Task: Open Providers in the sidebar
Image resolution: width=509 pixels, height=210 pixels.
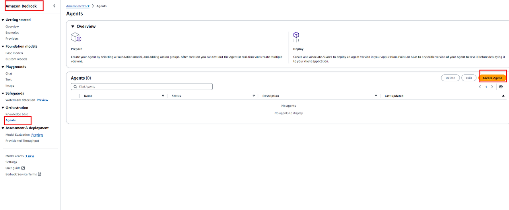Action: (x=12, y=39)
